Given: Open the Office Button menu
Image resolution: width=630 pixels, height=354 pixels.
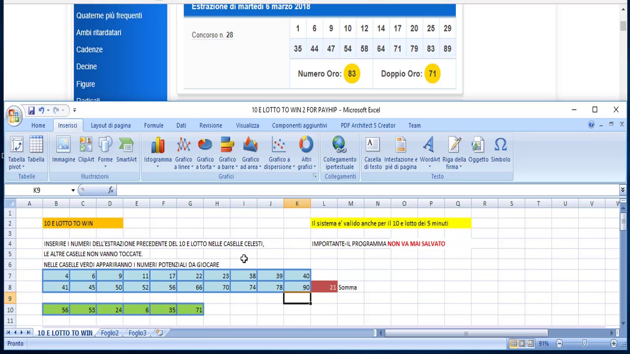Looking at the screenshot, I should pyautogui.click(x=14, y=116).
